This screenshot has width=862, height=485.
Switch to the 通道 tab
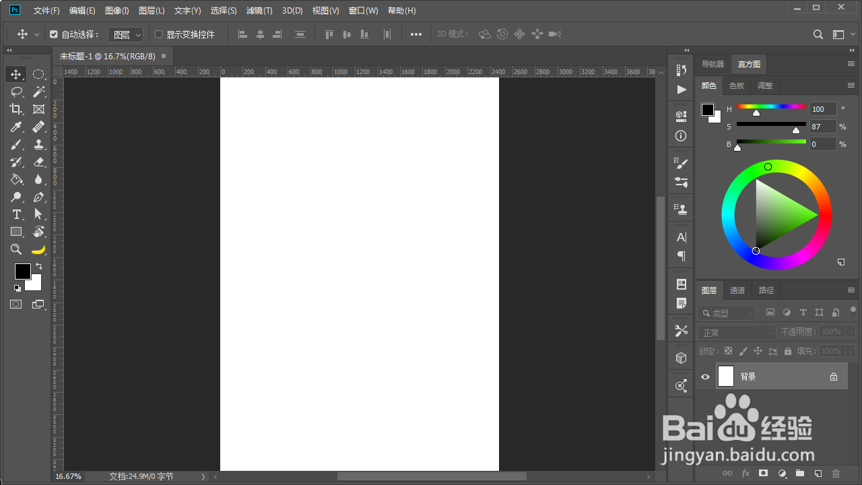(x=737, y=290)
